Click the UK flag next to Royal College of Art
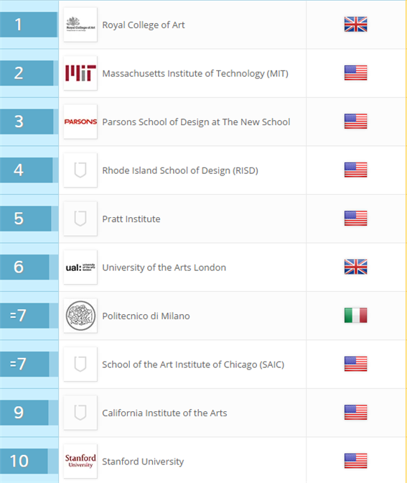 click(355, 24)
